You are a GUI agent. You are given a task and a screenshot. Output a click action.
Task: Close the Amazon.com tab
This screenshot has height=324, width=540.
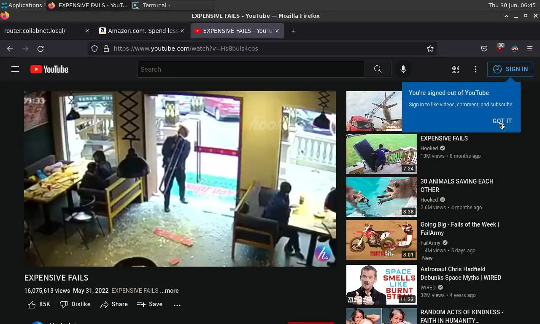[x=182, y=31]
